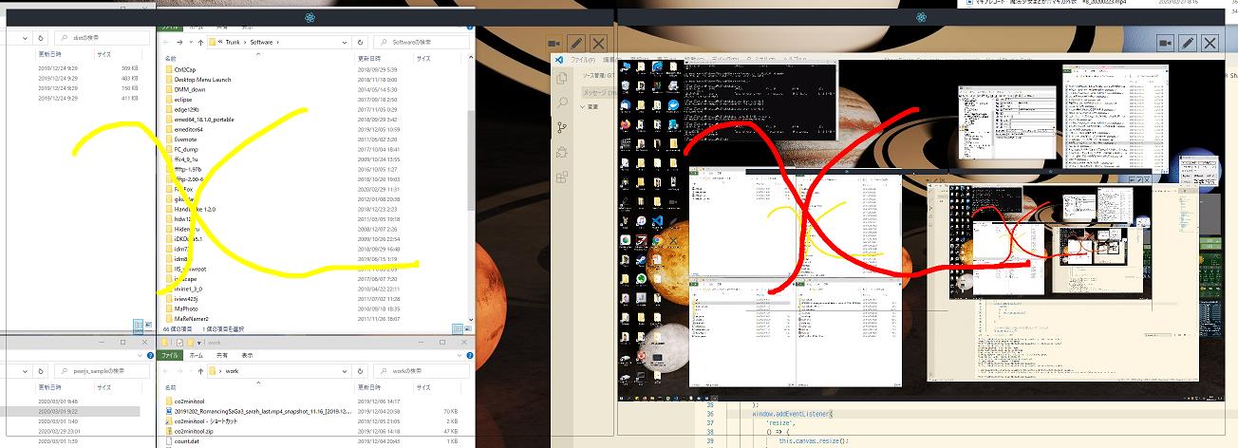Image resolution: width=1238 pixels, height=448 pixels.
Task: Open the help icon in the pwejs_sample window
Action: (151, 355)
